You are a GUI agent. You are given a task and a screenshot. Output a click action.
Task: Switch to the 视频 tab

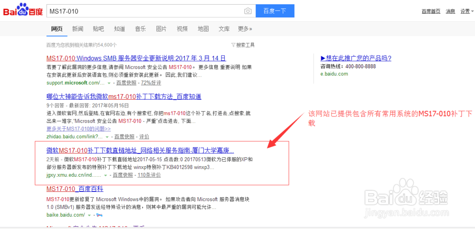pyautogui.click(x=182, y=29)
